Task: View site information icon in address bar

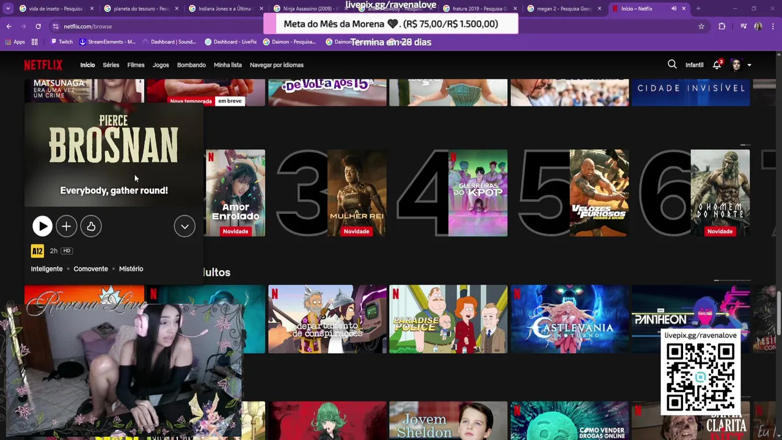Action: pos(56,26)
